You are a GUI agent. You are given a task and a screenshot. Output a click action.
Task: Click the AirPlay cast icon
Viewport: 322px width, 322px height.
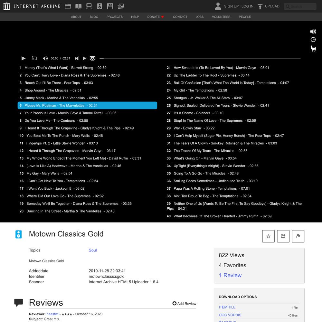[x=93, y=58]
